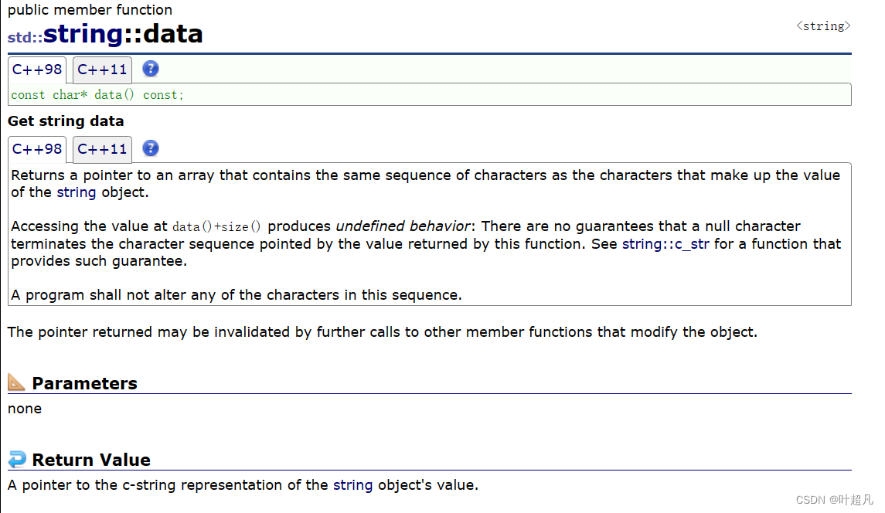This screenshot has height=513, width=885.
Task: Click the "Return Value" section heading
Action: pos(91,460)
